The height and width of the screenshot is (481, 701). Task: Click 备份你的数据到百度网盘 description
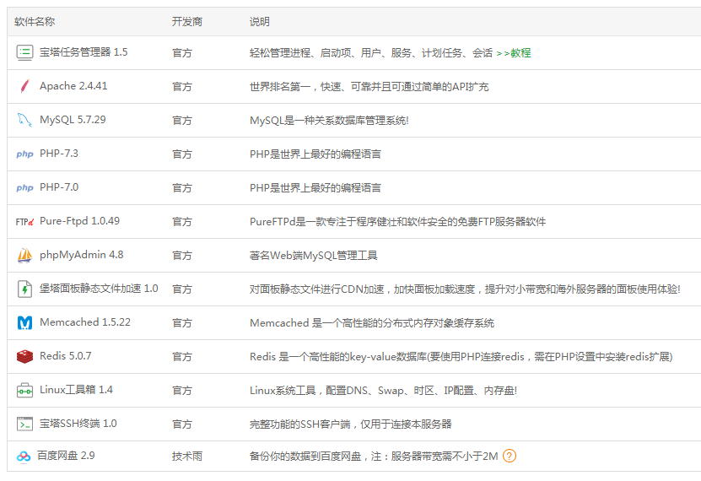click(374, 456)
